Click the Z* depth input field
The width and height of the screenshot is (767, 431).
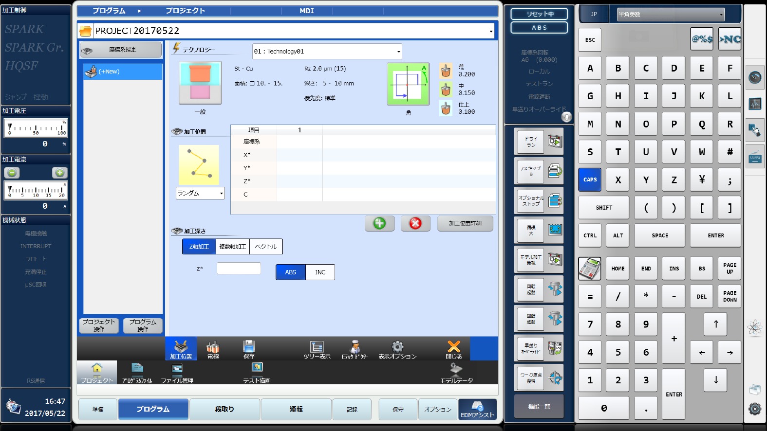[x=239, y=269]
